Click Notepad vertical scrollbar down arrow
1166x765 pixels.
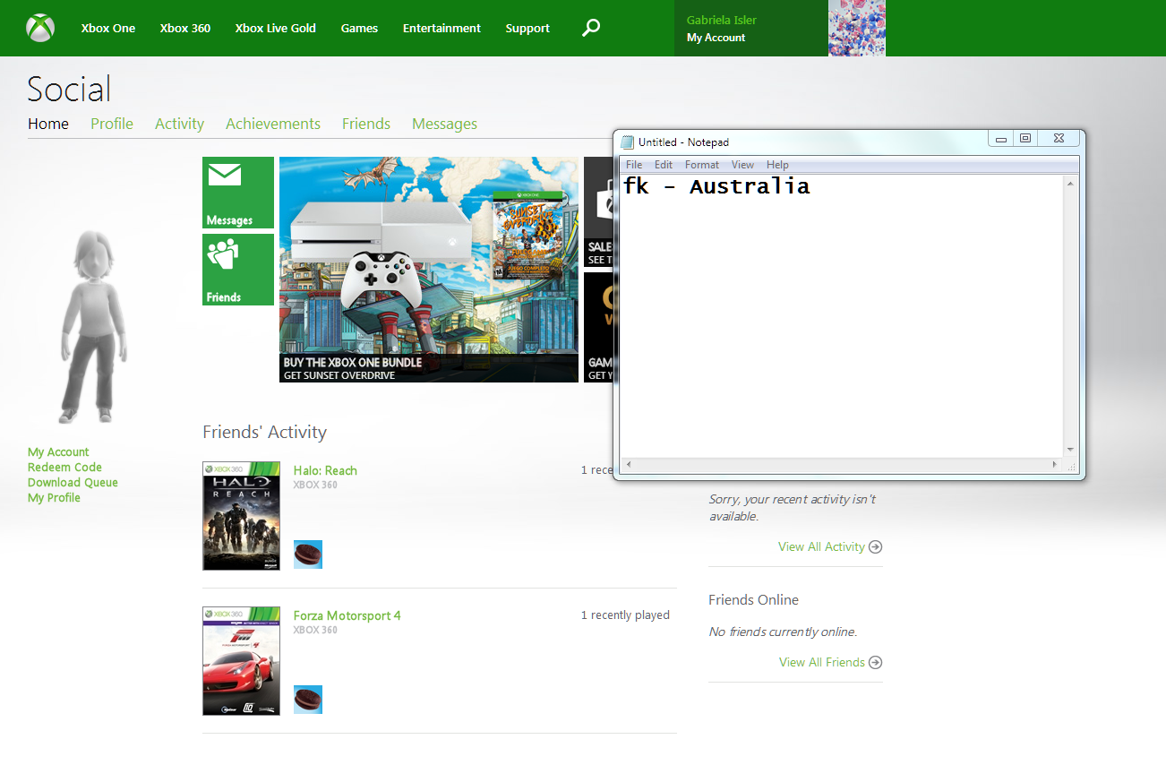tap(1070, 450)
